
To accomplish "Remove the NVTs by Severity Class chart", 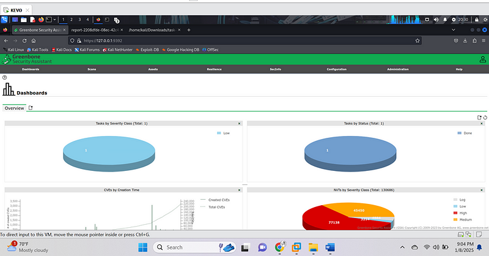I will (482, 190).
